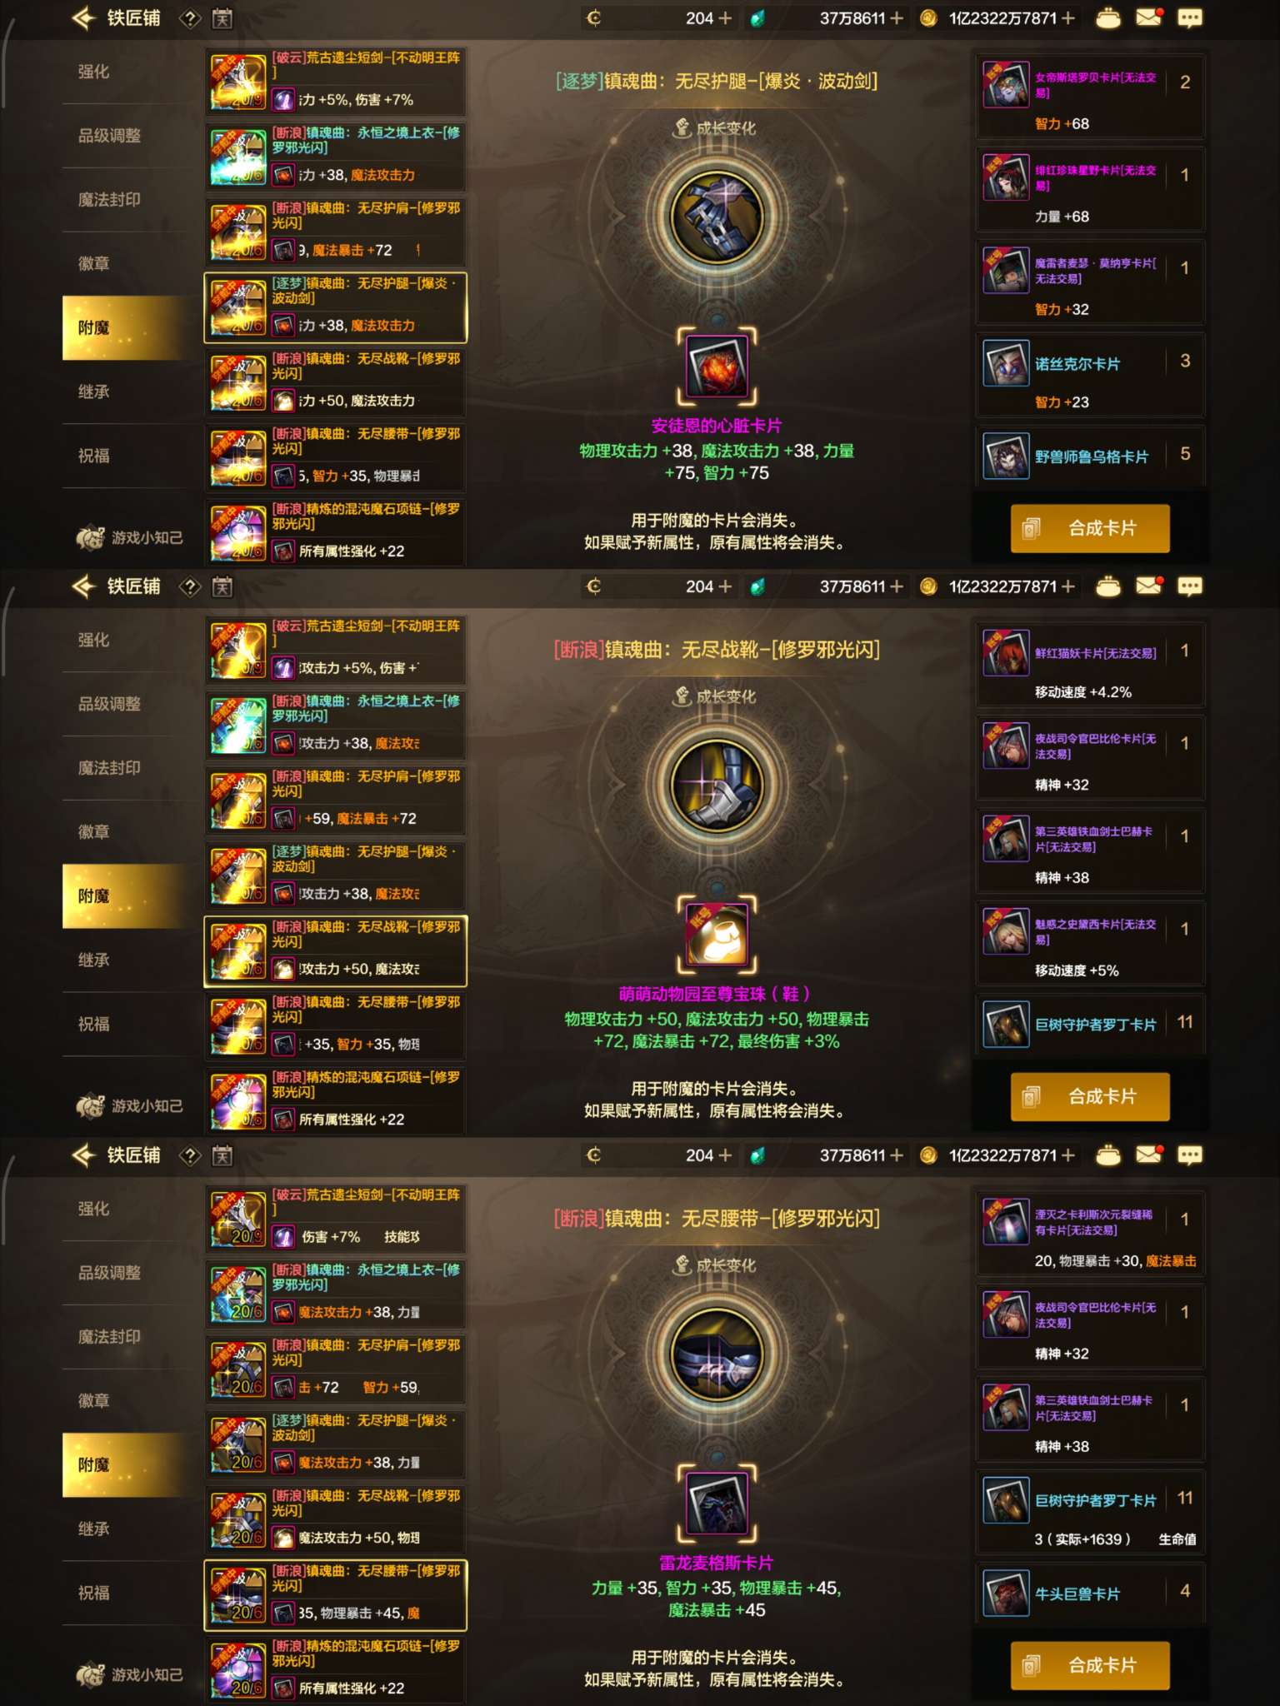Choose the 绯红珍珠星野卡片 with 力量 +68
Image resolution: width=1280 pixels, height=1706 pixels.
coord(1090,188)
